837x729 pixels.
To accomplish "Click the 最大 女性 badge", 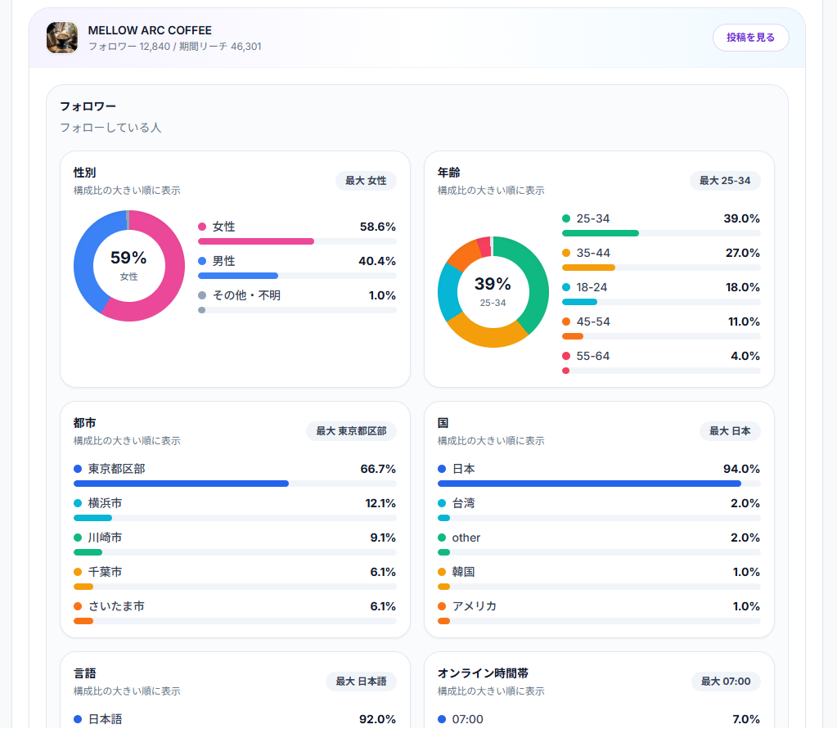I will click(x=366, y=180).
